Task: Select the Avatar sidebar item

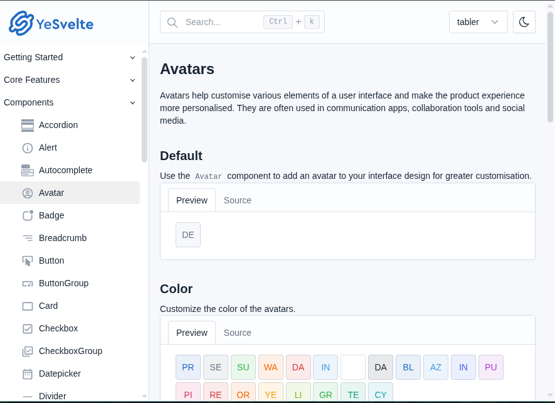Action: (70, 193)
